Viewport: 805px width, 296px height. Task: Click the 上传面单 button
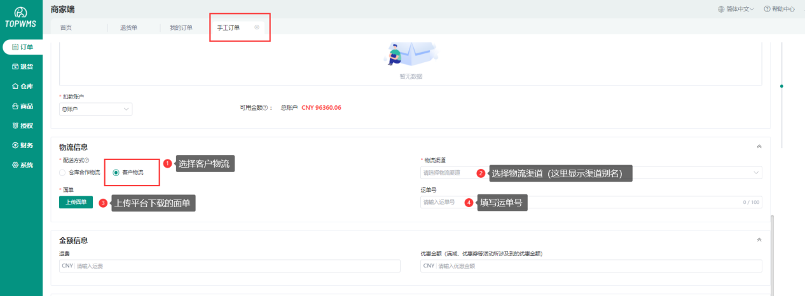click(76, 202)
